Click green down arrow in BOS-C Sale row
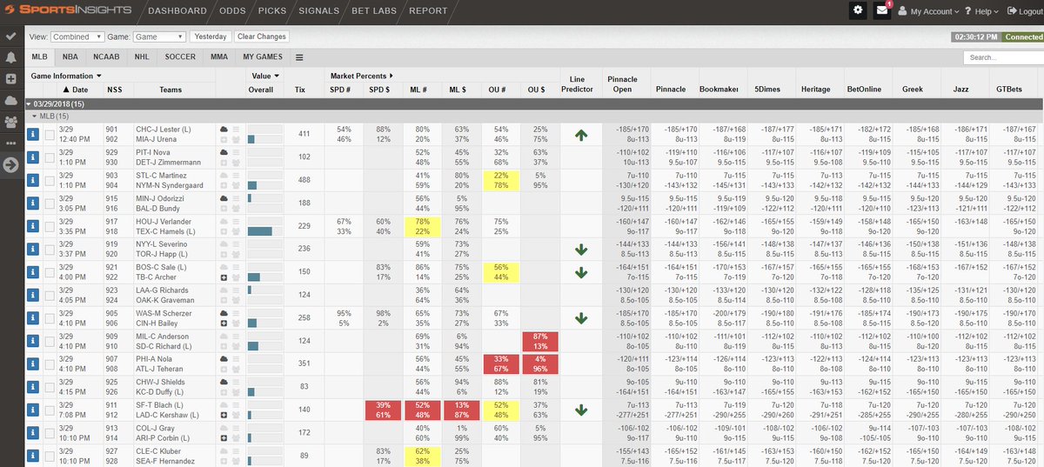Screen dimensions: 1044x467 click(x=581, y=271)
